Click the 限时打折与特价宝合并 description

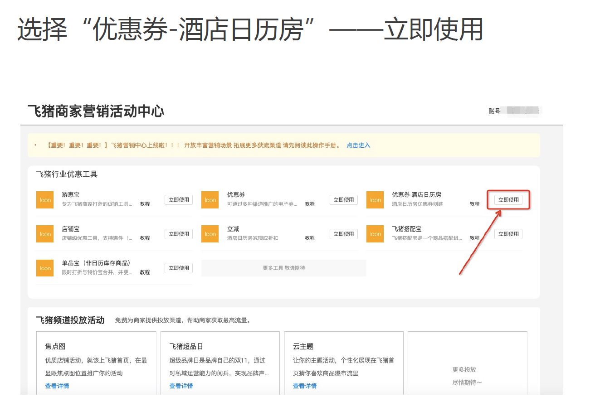tap(97, 272)
